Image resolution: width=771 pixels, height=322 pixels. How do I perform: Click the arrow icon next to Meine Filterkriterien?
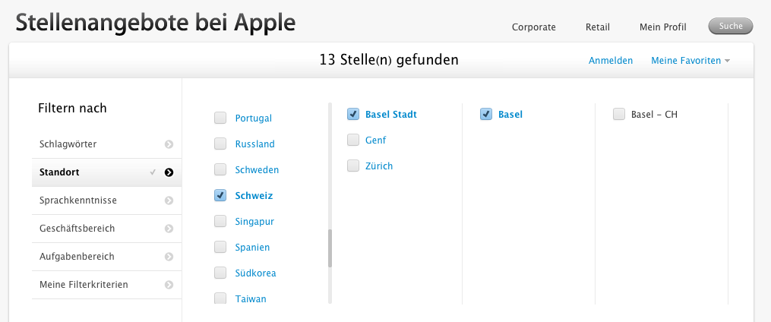[169, 285]
